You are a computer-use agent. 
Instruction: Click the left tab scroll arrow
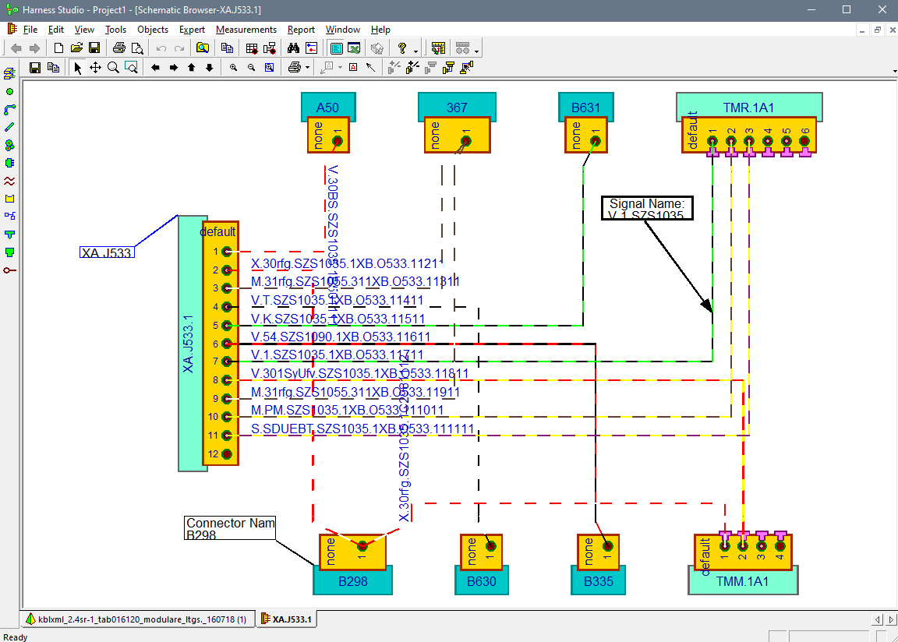876,619
